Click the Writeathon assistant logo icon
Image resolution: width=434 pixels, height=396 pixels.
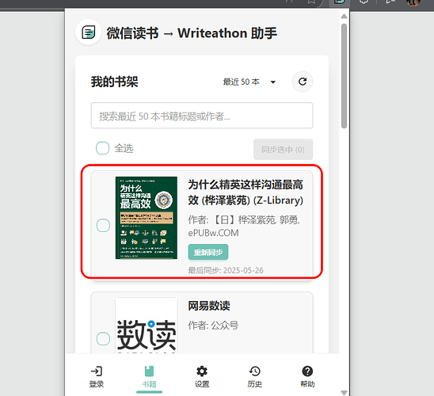click(88, 32)
